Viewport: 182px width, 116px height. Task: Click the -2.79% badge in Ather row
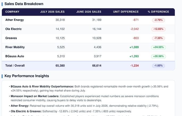(158, 20)
